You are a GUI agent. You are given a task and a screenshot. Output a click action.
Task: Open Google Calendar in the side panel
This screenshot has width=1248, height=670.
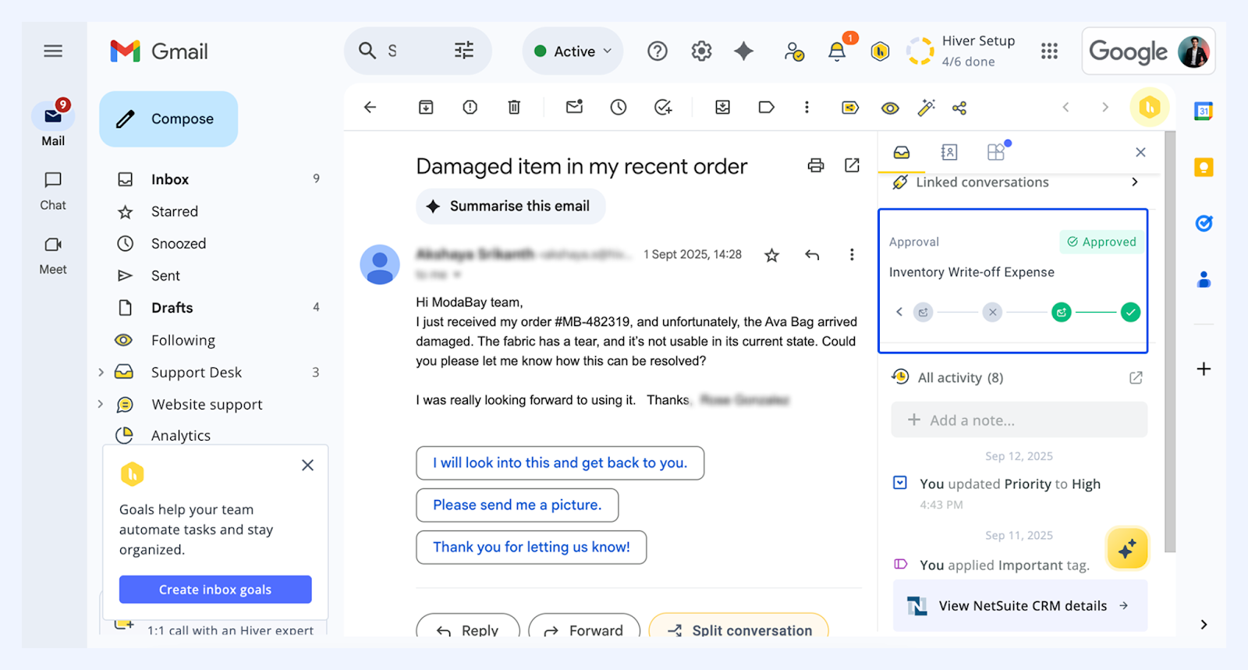click(x=1204, y=112)
